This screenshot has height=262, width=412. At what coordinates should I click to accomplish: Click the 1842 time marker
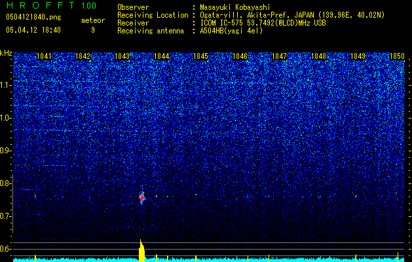pos(83,56)
